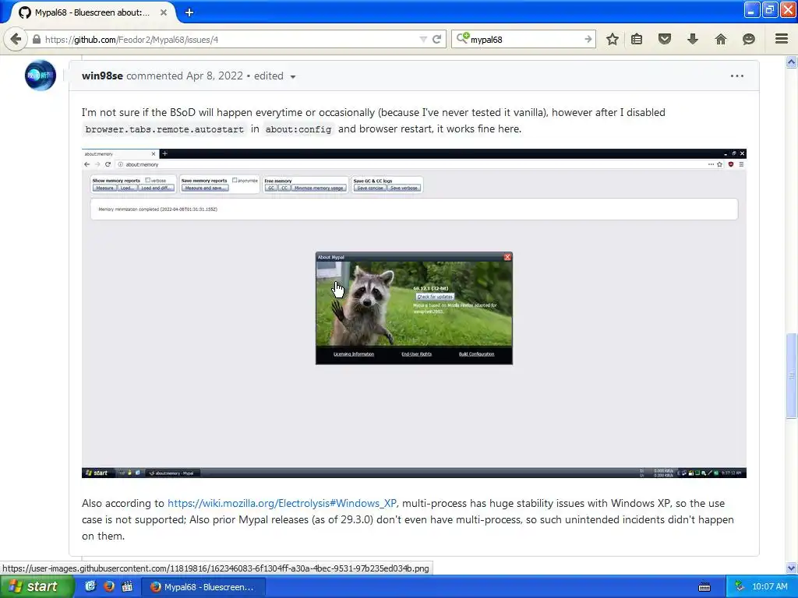Click the page scrollbar thumb

[792, 376]
